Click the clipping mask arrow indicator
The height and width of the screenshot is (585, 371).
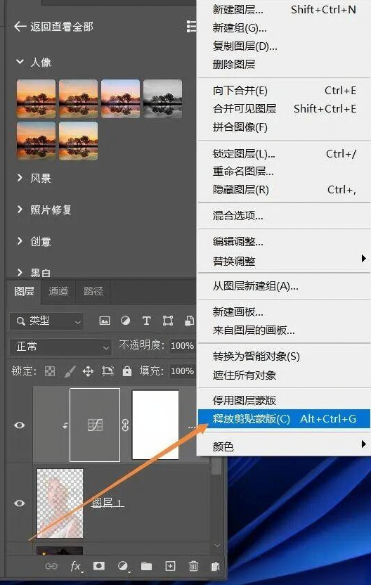point(65,425)
